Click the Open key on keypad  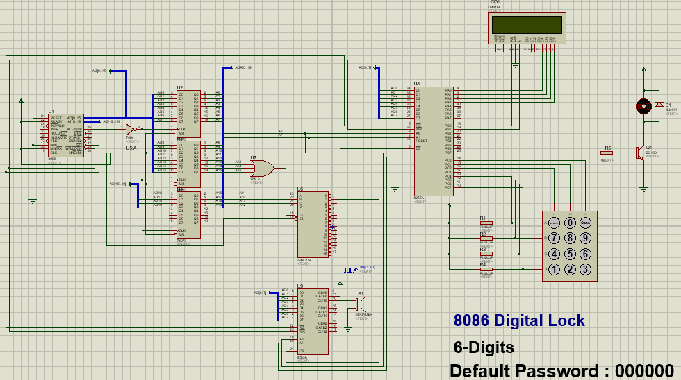[585, 223]
